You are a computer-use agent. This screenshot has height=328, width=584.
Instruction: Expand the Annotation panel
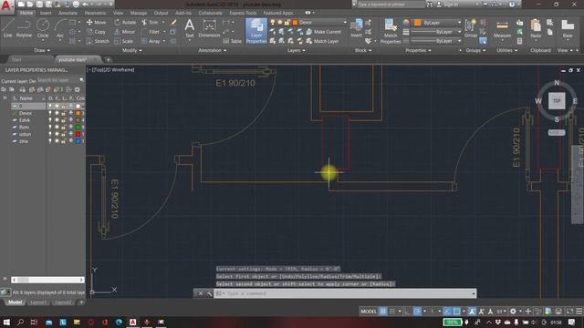213,50
